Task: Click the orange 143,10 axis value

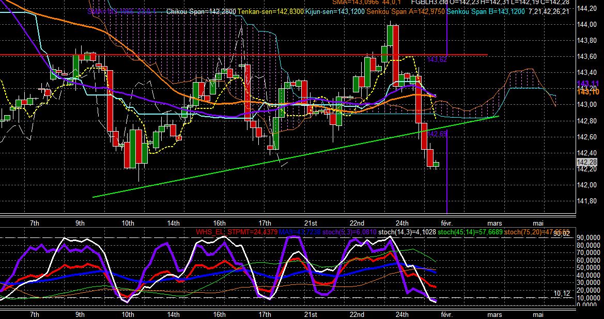Action: click(x=588, y=91)
